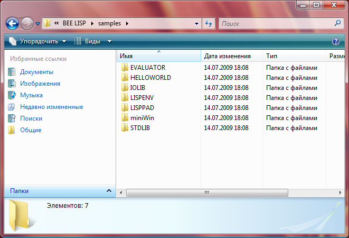Viewport: 349px width, 238px height.
Task: Click into the Поиск search field
Action: point(275,24)
